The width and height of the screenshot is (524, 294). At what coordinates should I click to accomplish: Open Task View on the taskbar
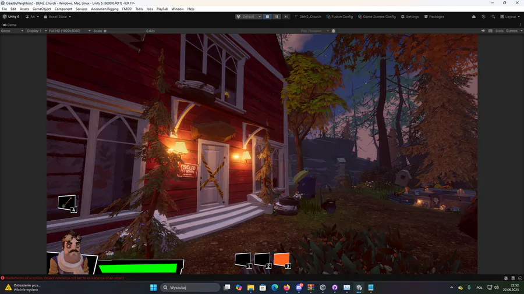(x=227, y=288)
